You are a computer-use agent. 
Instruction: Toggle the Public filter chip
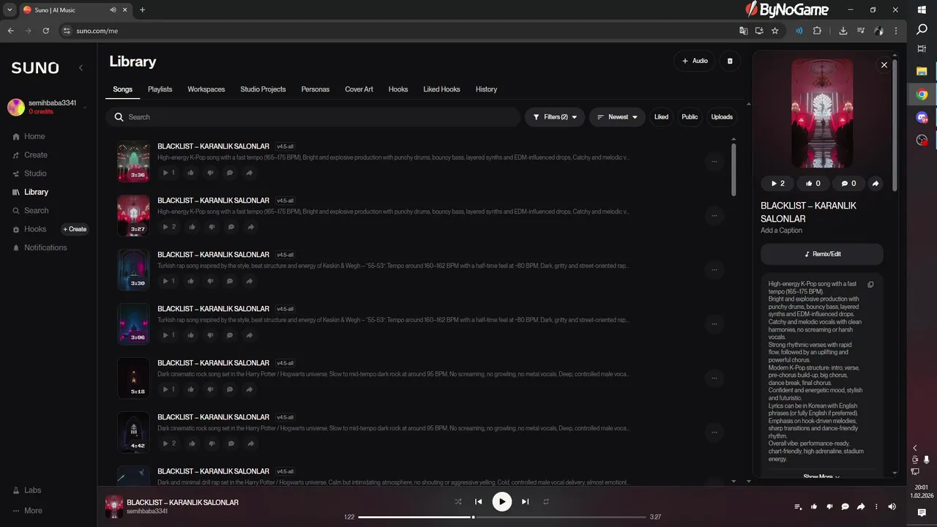tap(690, 117)
